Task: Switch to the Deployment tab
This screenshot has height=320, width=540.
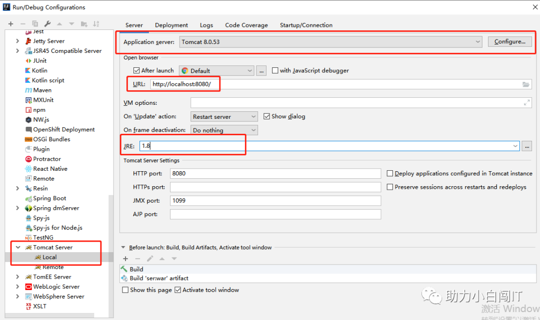Action: coord(171,25)
